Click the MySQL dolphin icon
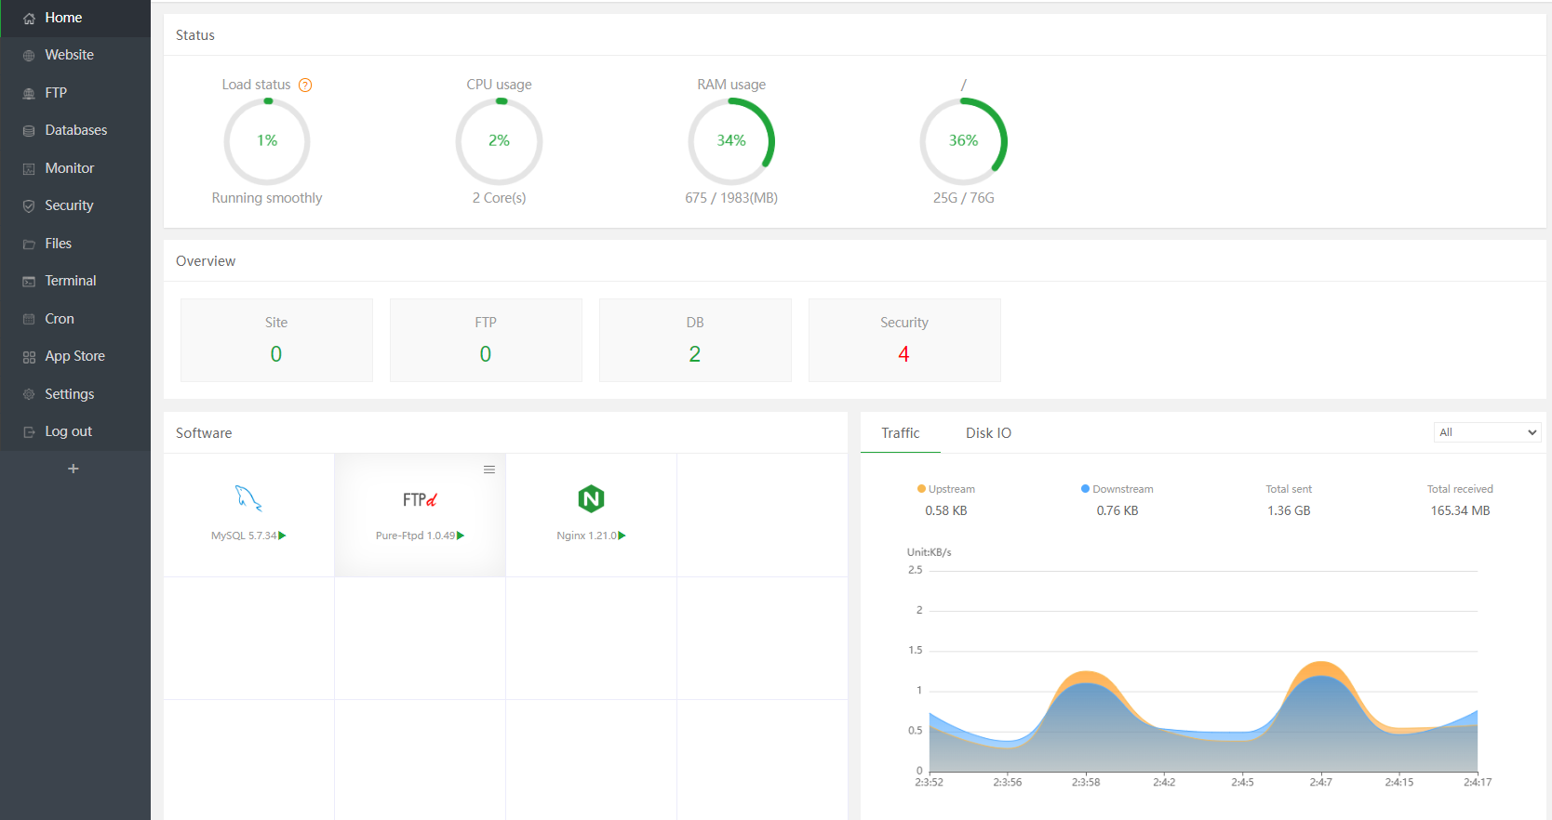This screenshot has width=1552, height=820. click(x=248, y=499)
